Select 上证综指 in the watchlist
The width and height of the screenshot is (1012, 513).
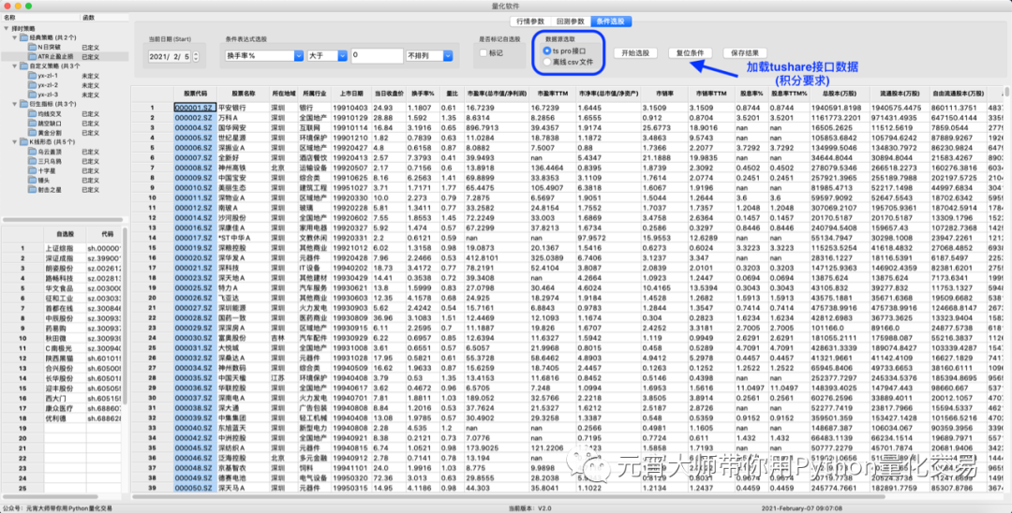tap(65, 248)
